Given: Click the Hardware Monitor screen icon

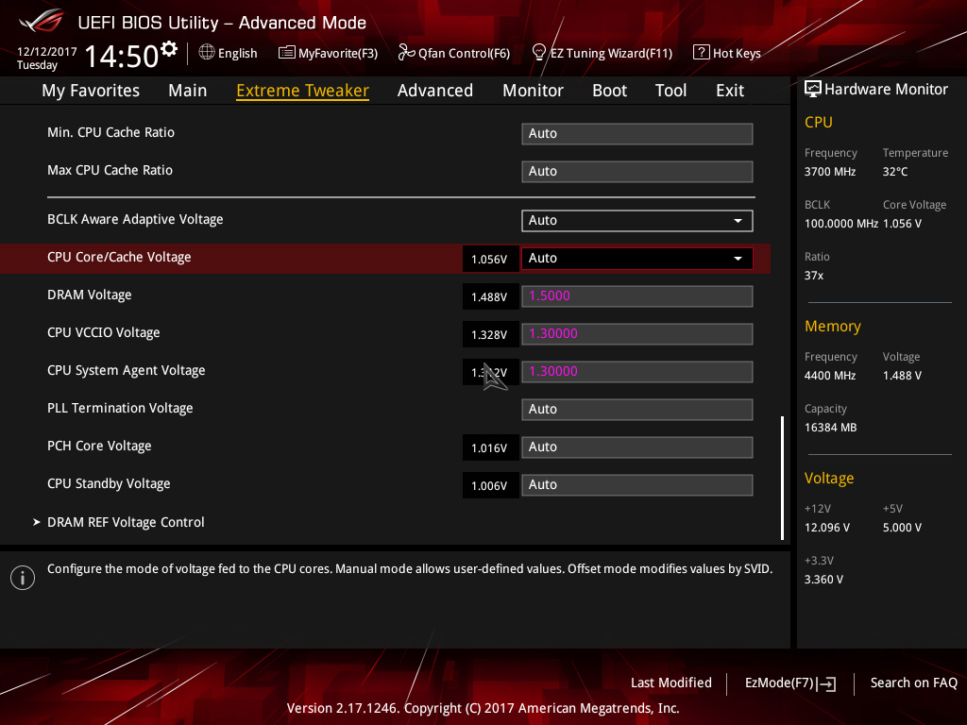Looking at the screenshot, I should point(813,90).
